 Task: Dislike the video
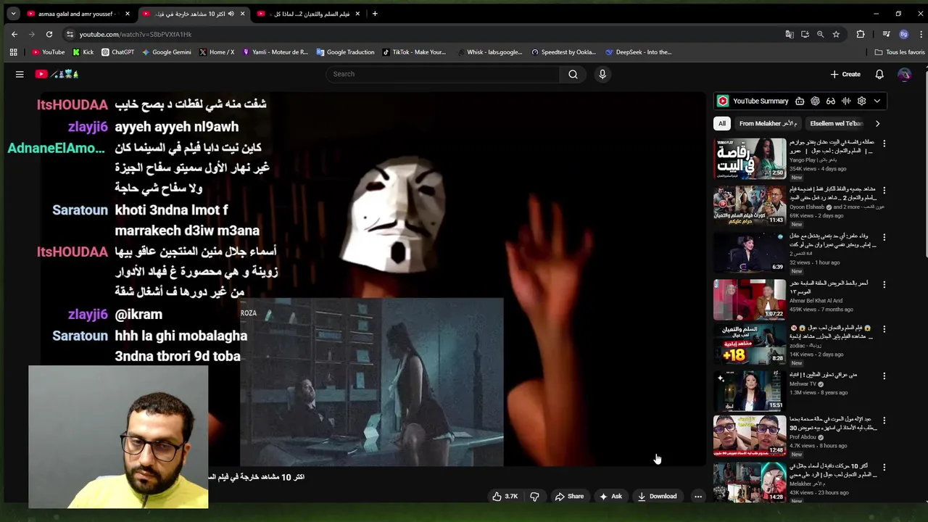pyautogui.click(x=534, y=497)
